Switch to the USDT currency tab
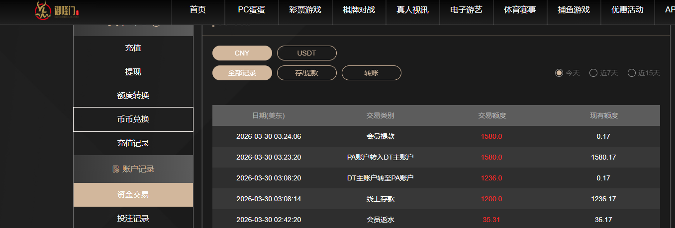Viewport: 675px width, 228px height. [x=307, y=53]
